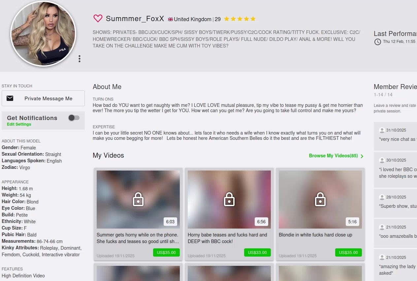The width and height of the screenshot is (417, 281).
Task: Buy the 5:16 video for US$35.00
Action: point(348,253)
